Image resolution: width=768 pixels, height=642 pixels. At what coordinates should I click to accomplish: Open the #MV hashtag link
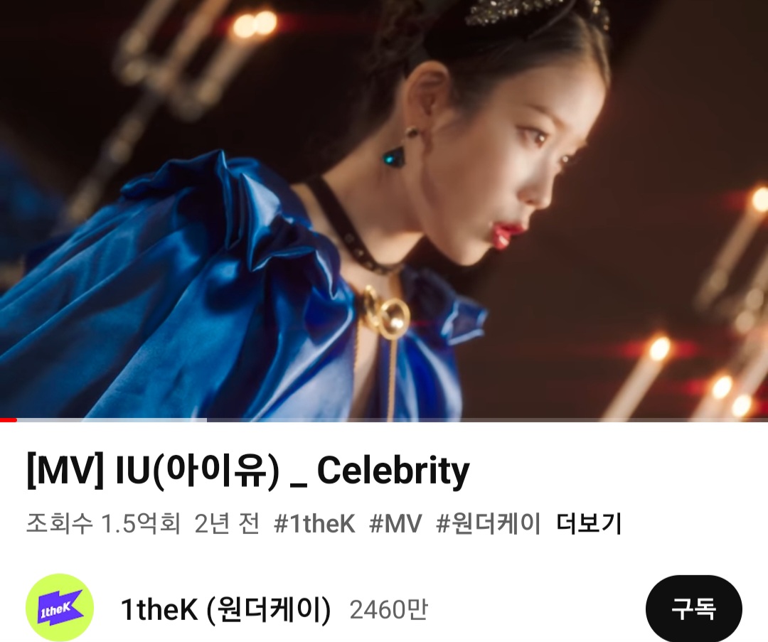pos(395,523)
